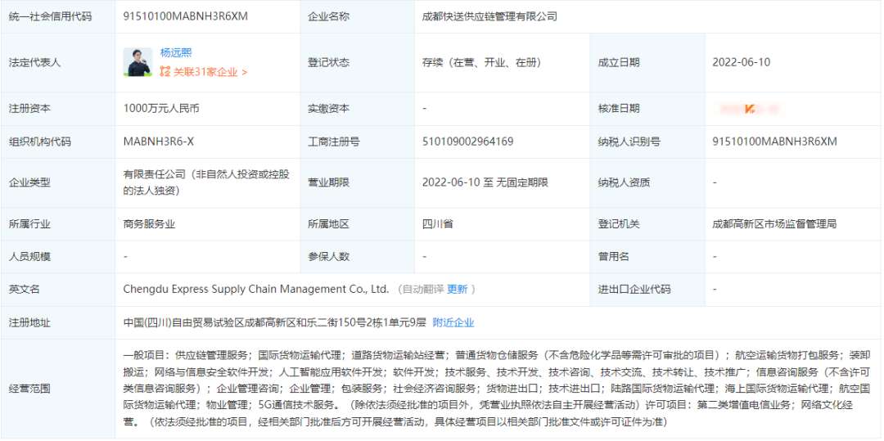884x441 pixels.
Task: Open 杨远熙 legal representative link
Action: pos(176,53)
